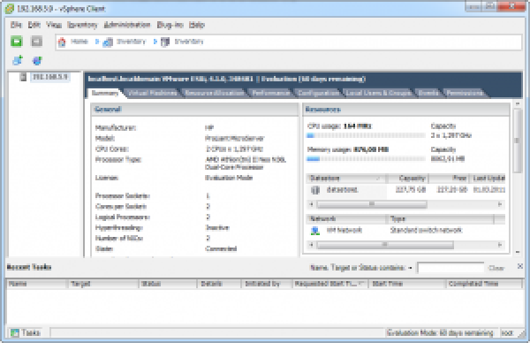Click the CPU usage progress bar
Image resolution: width=530 pixels, height=343 pixels.
click(x=366, y=135)
